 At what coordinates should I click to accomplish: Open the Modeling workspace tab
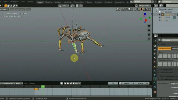click(48, 2)
